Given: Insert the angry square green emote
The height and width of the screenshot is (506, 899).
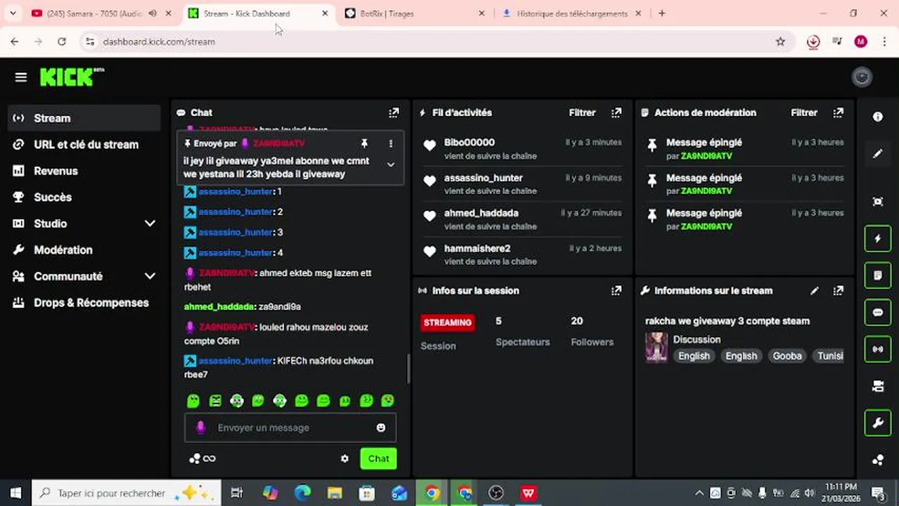Looking at the screenshot, I should tap(215, 401).
